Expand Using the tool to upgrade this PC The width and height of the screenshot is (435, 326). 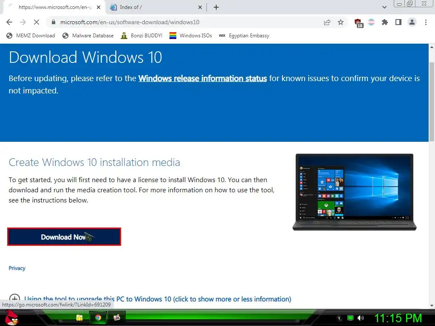coord(158,299)
